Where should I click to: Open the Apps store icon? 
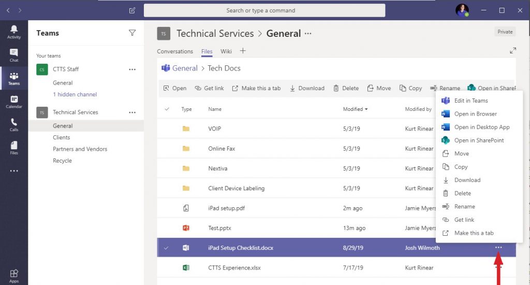(14, 276)
